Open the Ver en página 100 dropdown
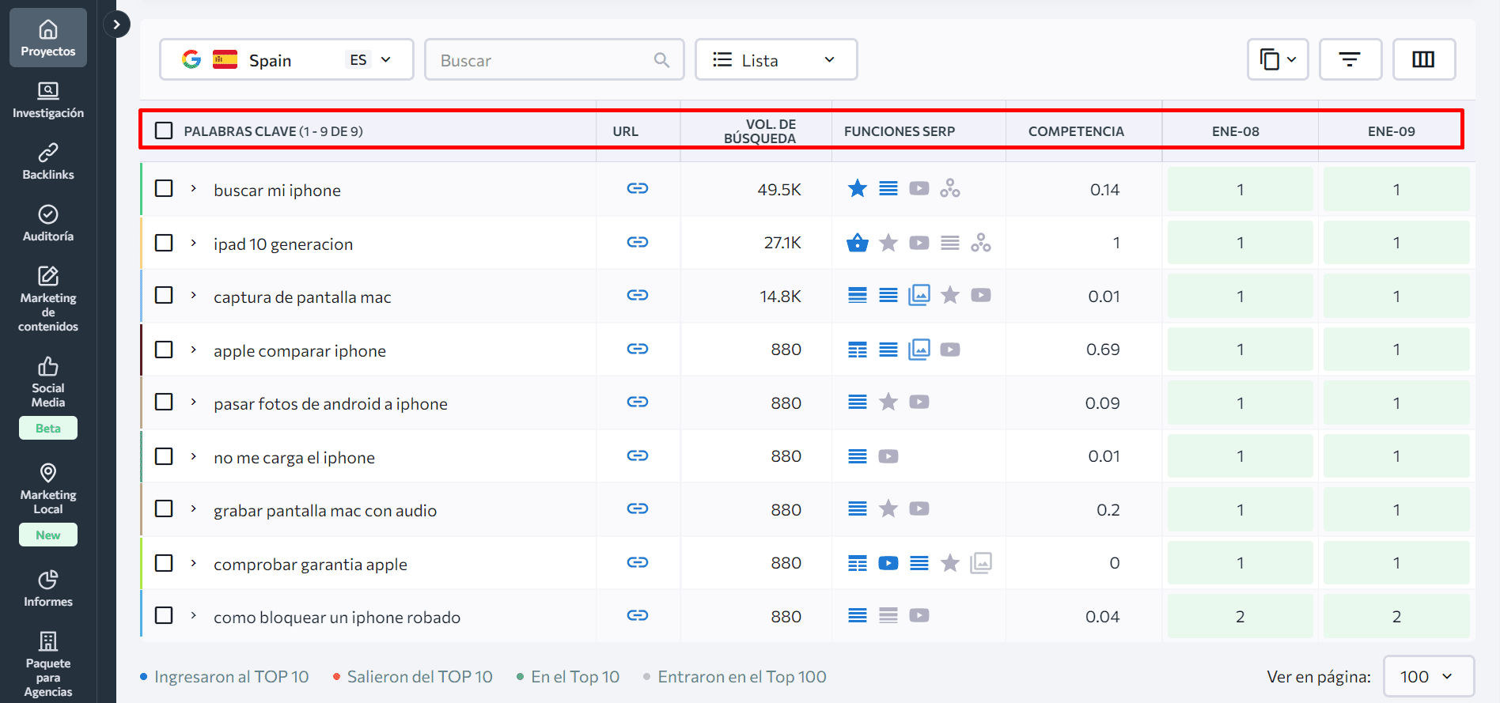This screenshot has width=1500, height=703. point(1429,676)
